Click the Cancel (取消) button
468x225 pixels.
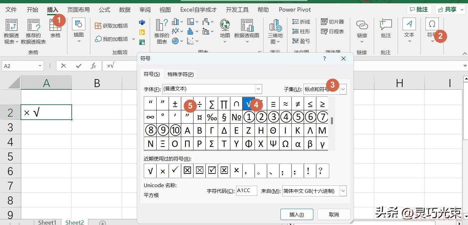coord(334,214)
